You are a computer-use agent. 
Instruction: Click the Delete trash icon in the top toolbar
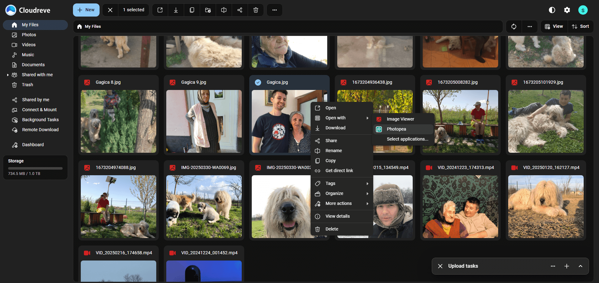256,10
